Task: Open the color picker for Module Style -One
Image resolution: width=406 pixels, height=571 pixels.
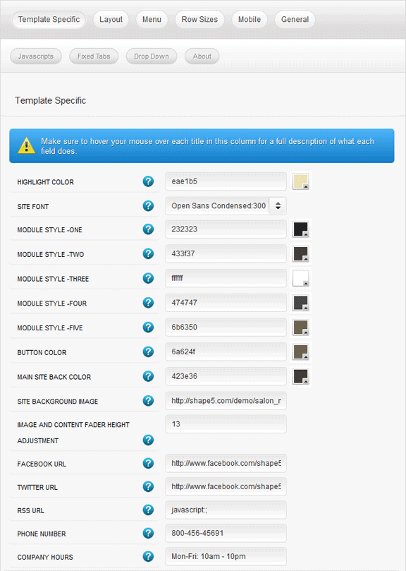Action: (300, 229)
